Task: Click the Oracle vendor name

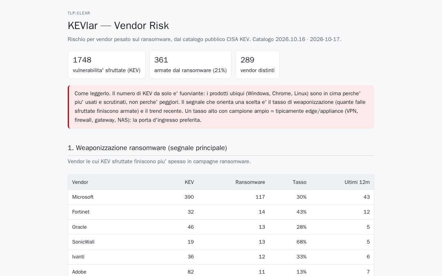Action: coord(79,227)
